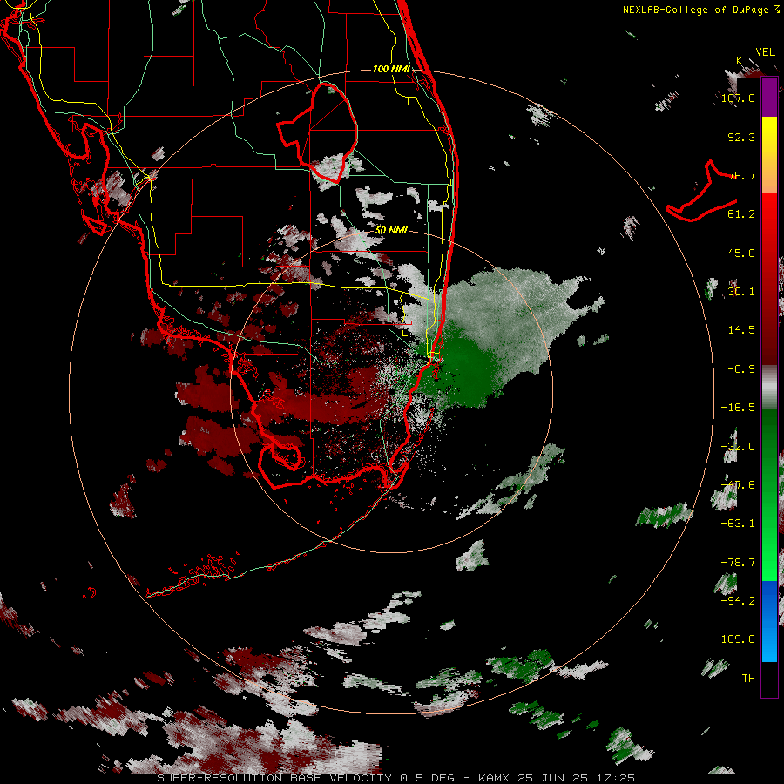Select the 92.3 velocity scale value
This screenshot has height=784, width=784.
[741, 137]
